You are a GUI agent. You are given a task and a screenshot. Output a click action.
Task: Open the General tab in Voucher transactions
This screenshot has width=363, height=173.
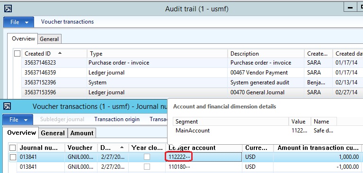point(53,133)
